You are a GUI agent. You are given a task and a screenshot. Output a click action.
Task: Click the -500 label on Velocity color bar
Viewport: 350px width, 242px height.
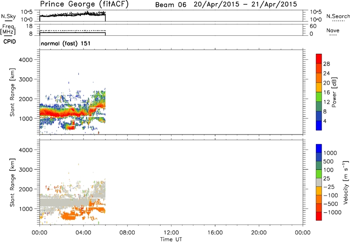[331, 204]
